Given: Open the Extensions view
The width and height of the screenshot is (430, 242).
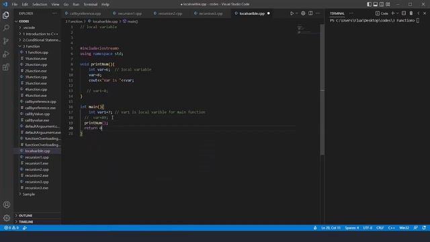Looking at the screenshot, I should point(6,67).
